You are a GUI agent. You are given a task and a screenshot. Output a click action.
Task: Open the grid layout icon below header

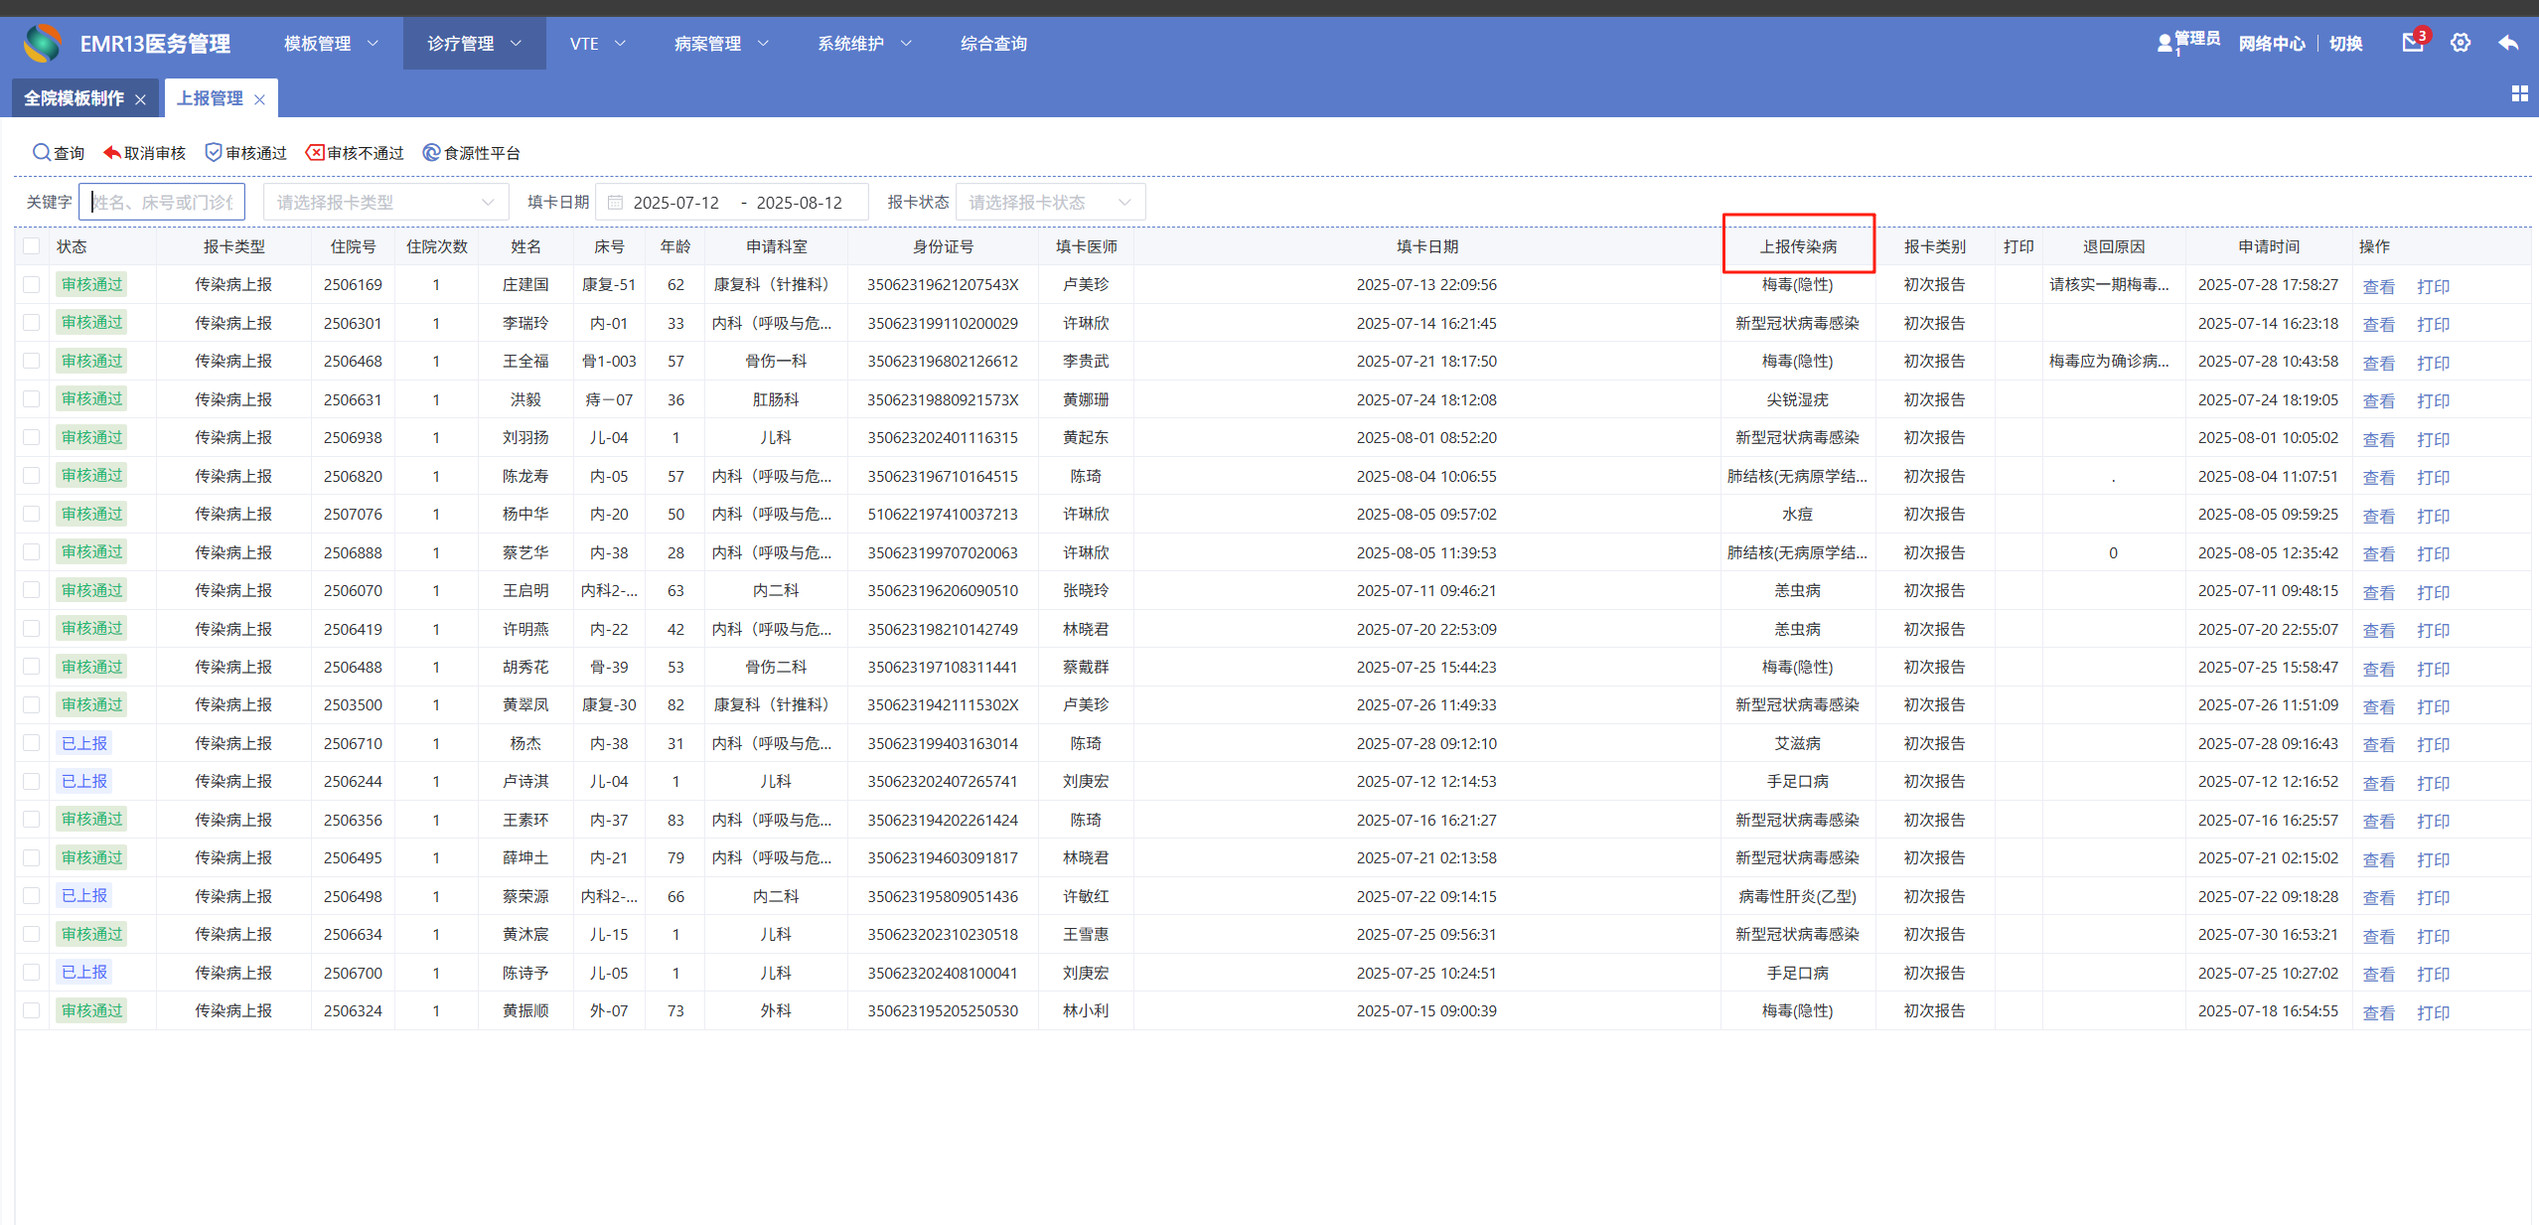pyautogui.click(x=2519, y=93)
